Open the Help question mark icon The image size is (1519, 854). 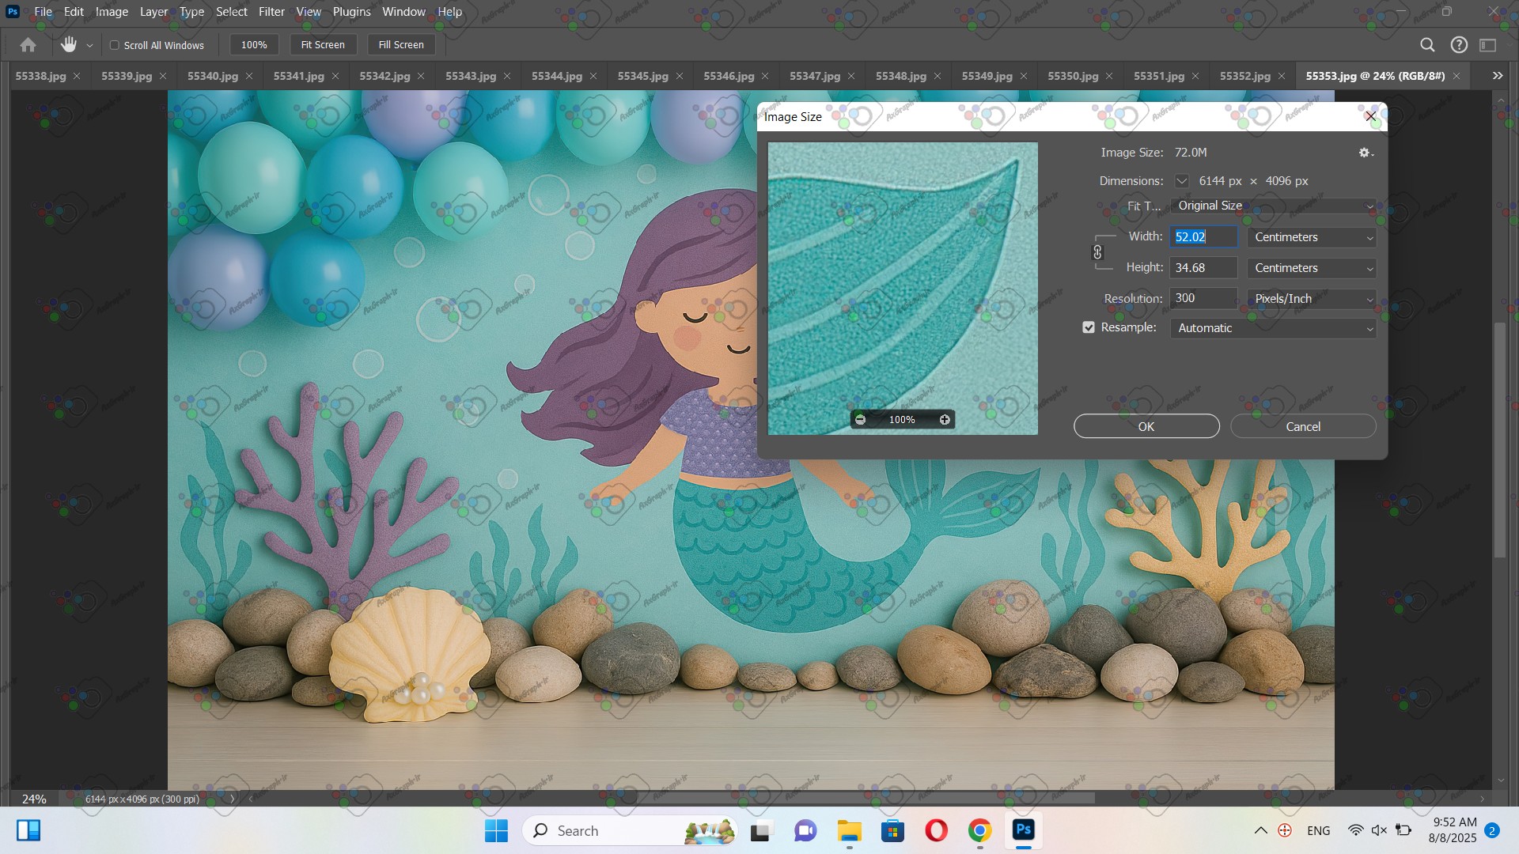[x=1459, y=45]
